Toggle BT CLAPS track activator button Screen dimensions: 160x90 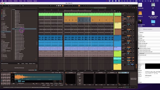(x=129, y=16)
